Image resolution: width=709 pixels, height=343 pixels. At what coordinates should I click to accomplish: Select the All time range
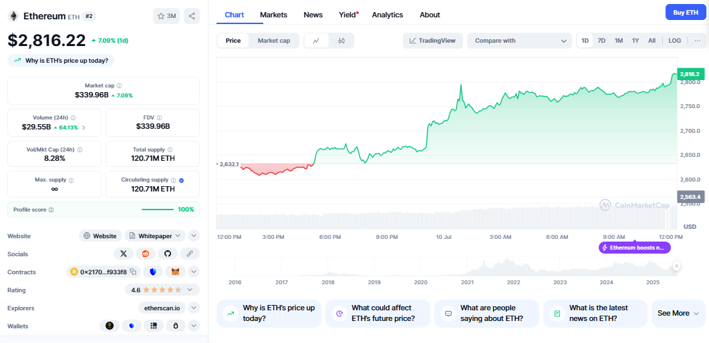pos(652,41)
